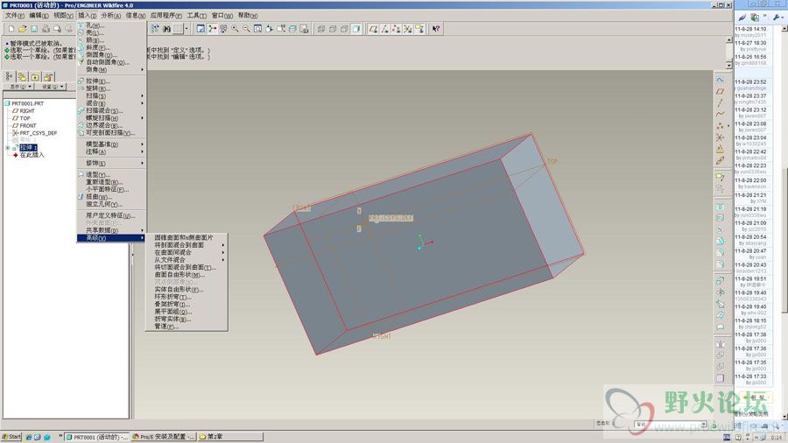Select the Datum Curve tool
The height and width of the screenshot is (443, 788).
[x=721, y=115]
